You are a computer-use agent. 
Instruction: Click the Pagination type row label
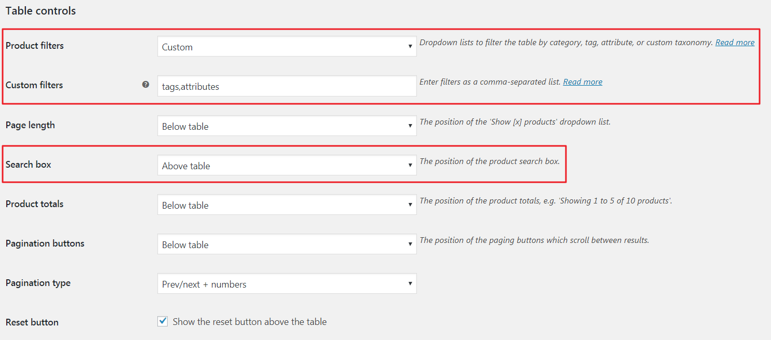tap(38, 283)
